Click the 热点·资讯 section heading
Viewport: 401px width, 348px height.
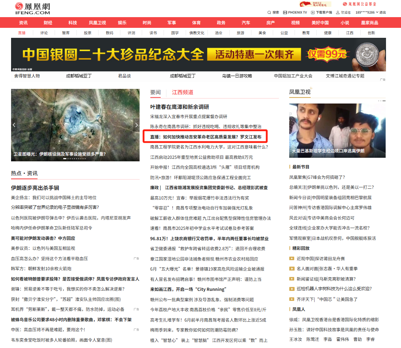tap(24, 173)
